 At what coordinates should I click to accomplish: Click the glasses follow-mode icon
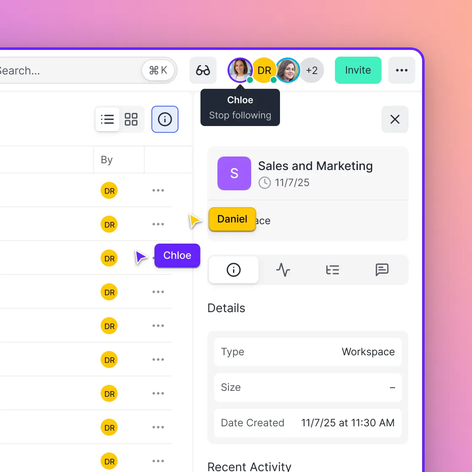tap(203, 70)
